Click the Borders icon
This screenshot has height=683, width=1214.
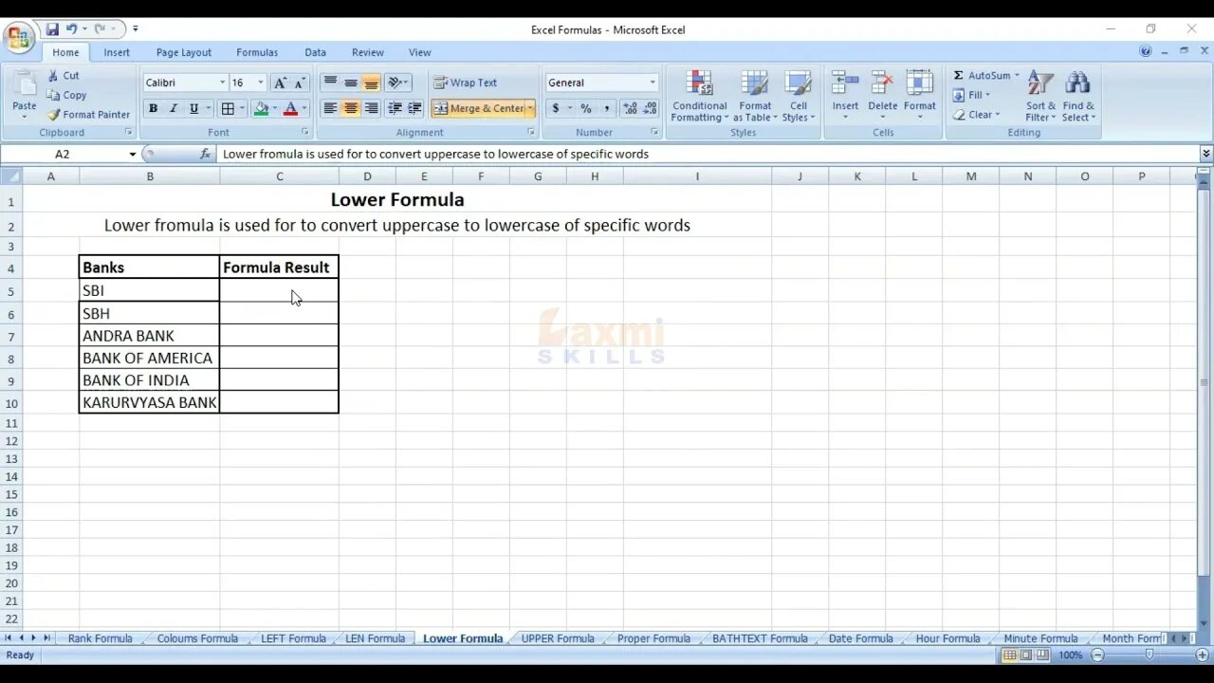coord(228,108)
